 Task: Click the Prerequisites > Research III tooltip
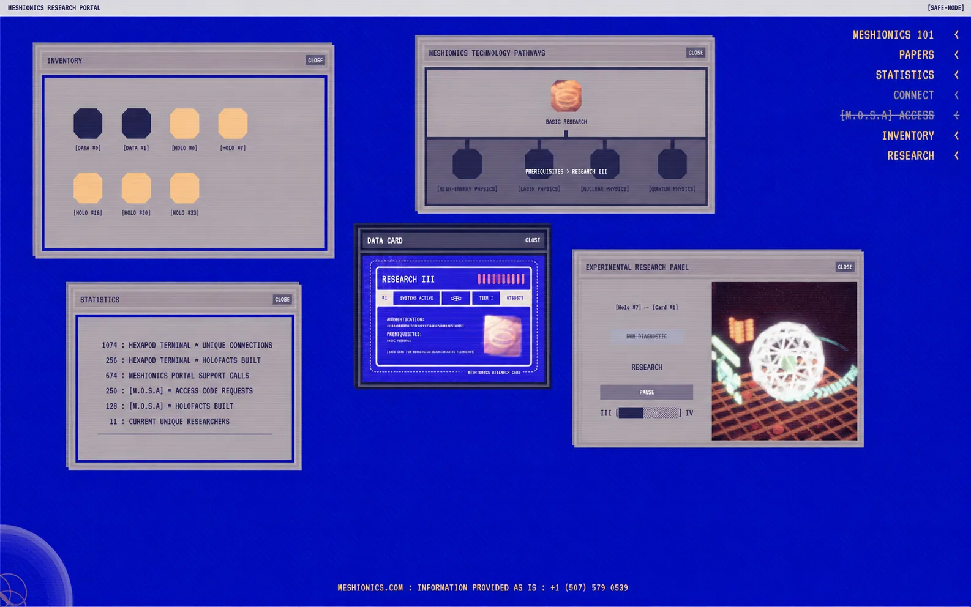[566, 171]
